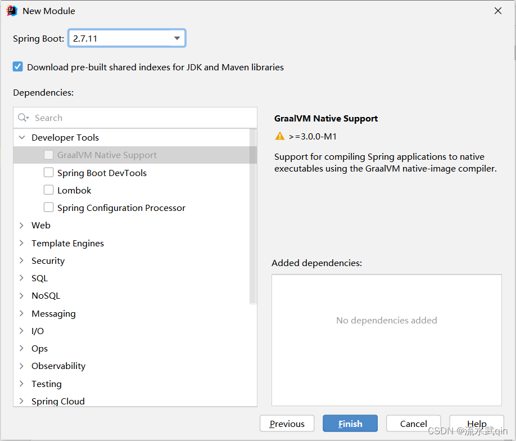Click the search magnifier icon
The height and width of the screenshot is (441, 516).
23,118
